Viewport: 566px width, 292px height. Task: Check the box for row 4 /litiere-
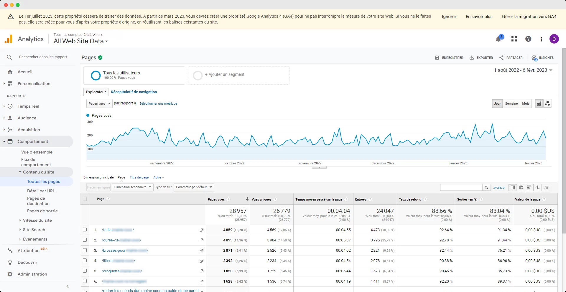pos(85,261)
